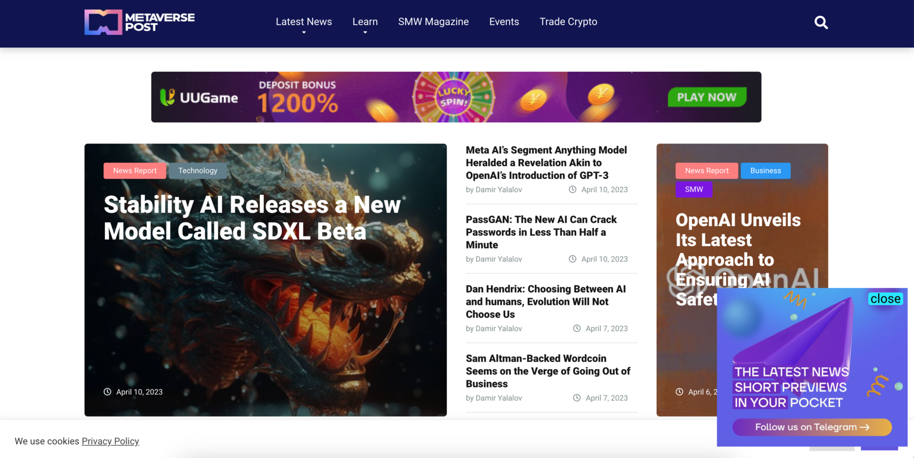Image resolution: width=914 pixels, height=458 pixels.
Task: Click the PLAY NOW banner button
Action: 707,97
